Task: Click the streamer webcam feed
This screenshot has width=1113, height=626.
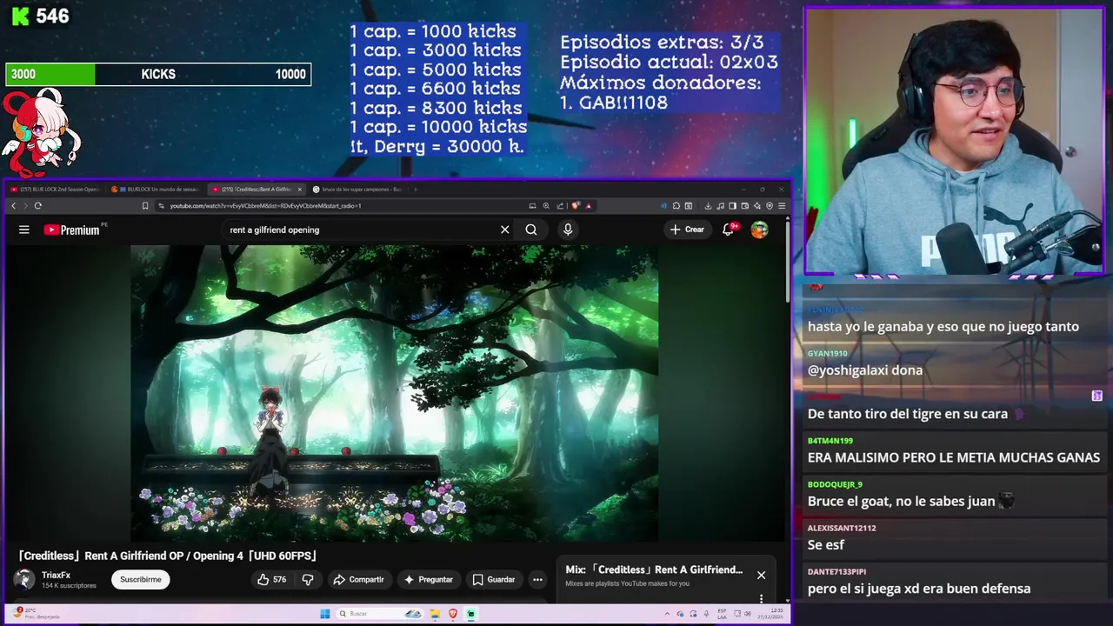Action: tap(955, 142)
